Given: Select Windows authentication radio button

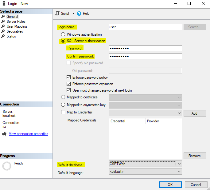Looking at the screenshot, I should tap(63, 34).
